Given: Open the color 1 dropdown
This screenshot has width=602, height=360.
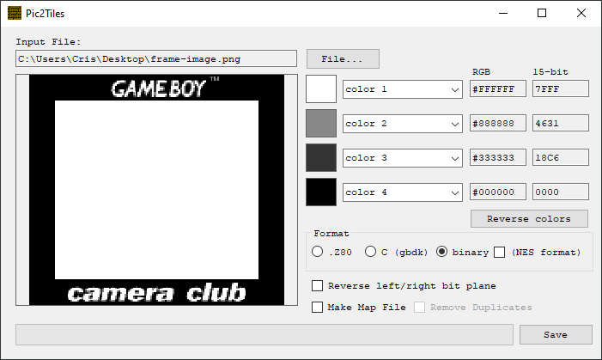Looking at the screenshot, I should click(403, 89).
